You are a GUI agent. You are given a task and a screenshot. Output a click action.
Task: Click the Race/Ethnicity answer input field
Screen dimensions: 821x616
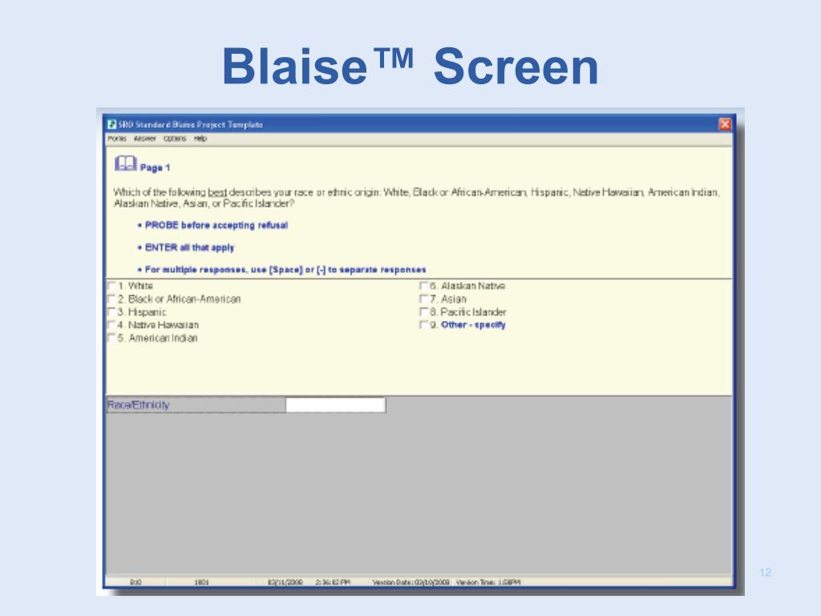pyautogui.click(x=336, y=405)
